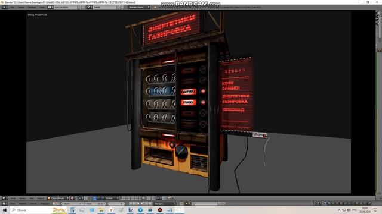Toggle automatic keyframe recording
382x214 pixels.
(x=181, y=203)
